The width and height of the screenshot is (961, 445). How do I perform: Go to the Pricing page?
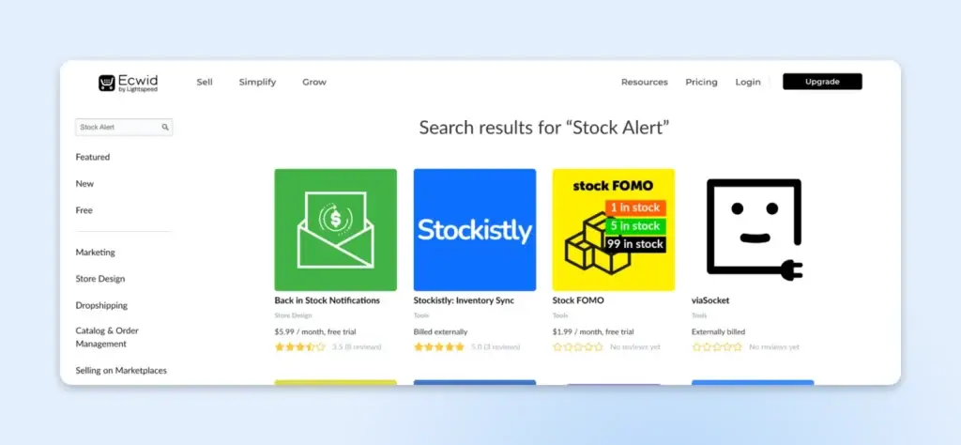pos(701,83)
